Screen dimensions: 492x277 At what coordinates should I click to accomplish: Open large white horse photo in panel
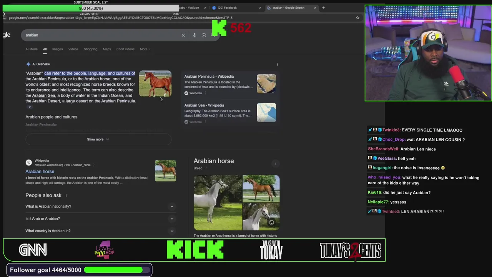click(x=218, y=202)
